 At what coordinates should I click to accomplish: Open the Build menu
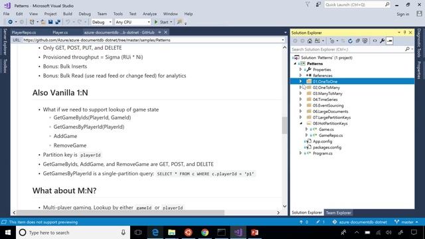(68, 14)
